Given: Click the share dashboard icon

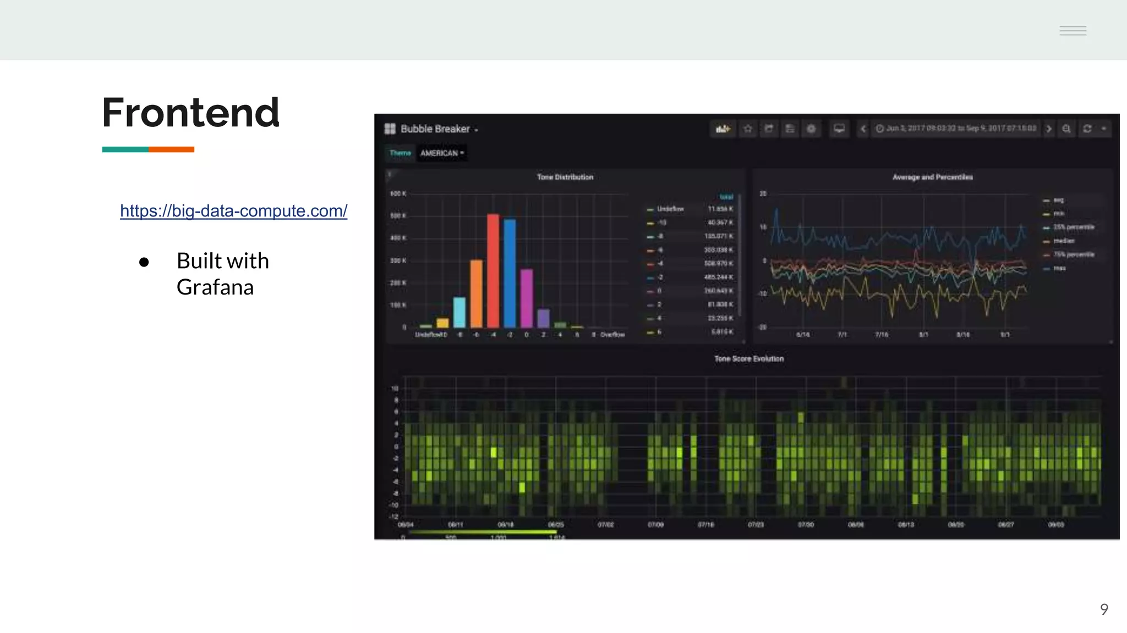Looking at the screenshot, I should 769,129.
